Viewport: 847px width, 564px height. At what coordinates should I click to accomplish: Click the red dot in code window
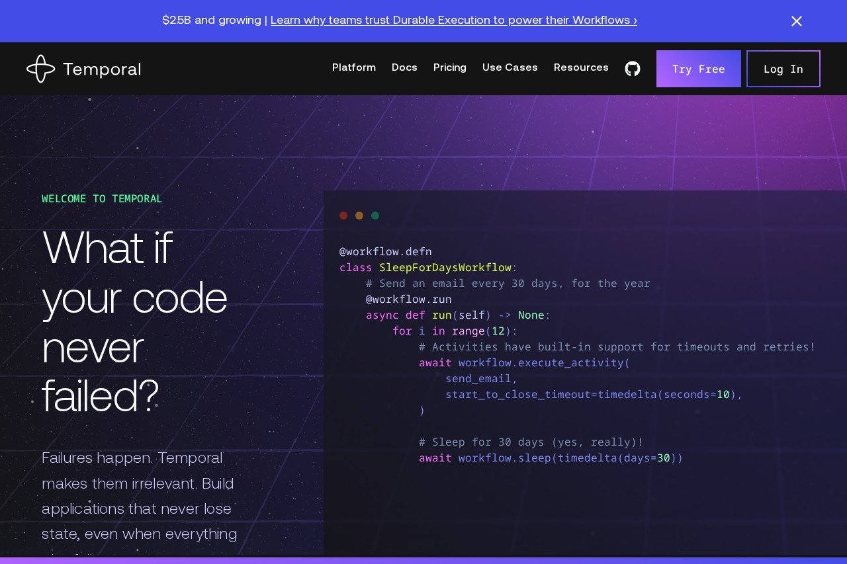tap(343, 216)
